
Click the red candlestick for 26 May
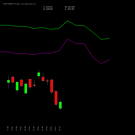click(x=43, y=79)
